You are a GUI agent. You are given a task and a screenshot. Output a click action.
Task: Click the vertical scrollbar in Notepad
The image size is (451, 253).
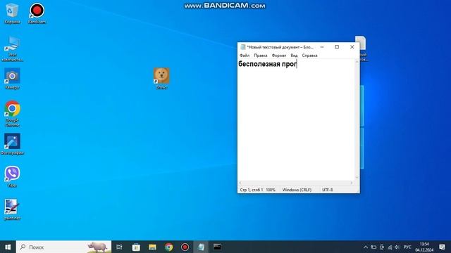point(357,120)
